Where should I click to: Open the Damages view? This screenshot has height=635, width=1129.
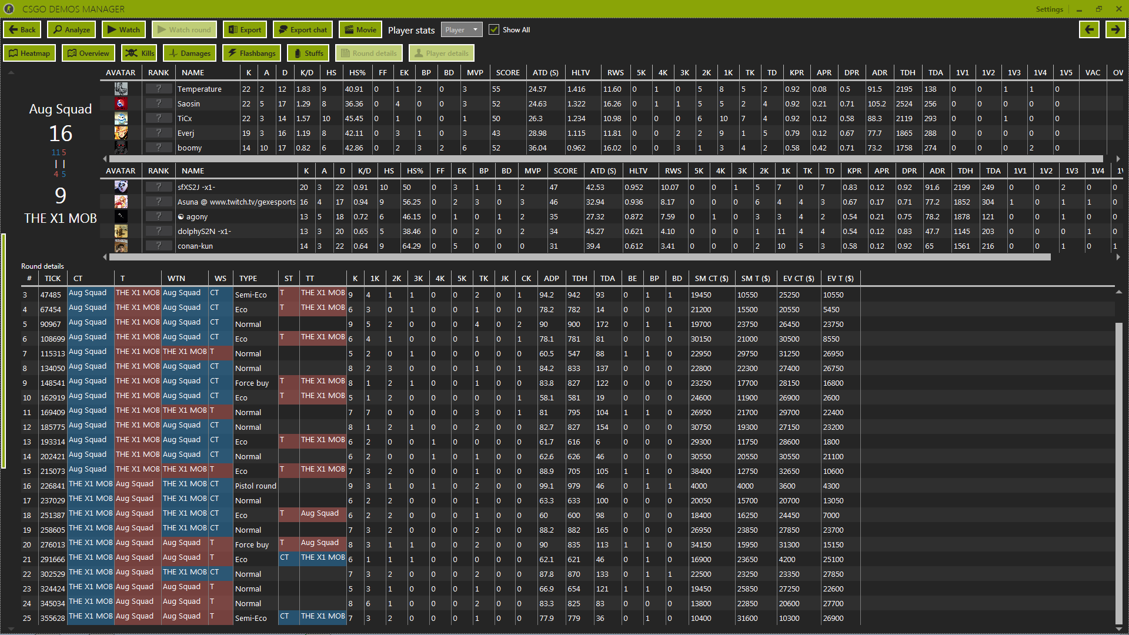[x=190, y=53]
